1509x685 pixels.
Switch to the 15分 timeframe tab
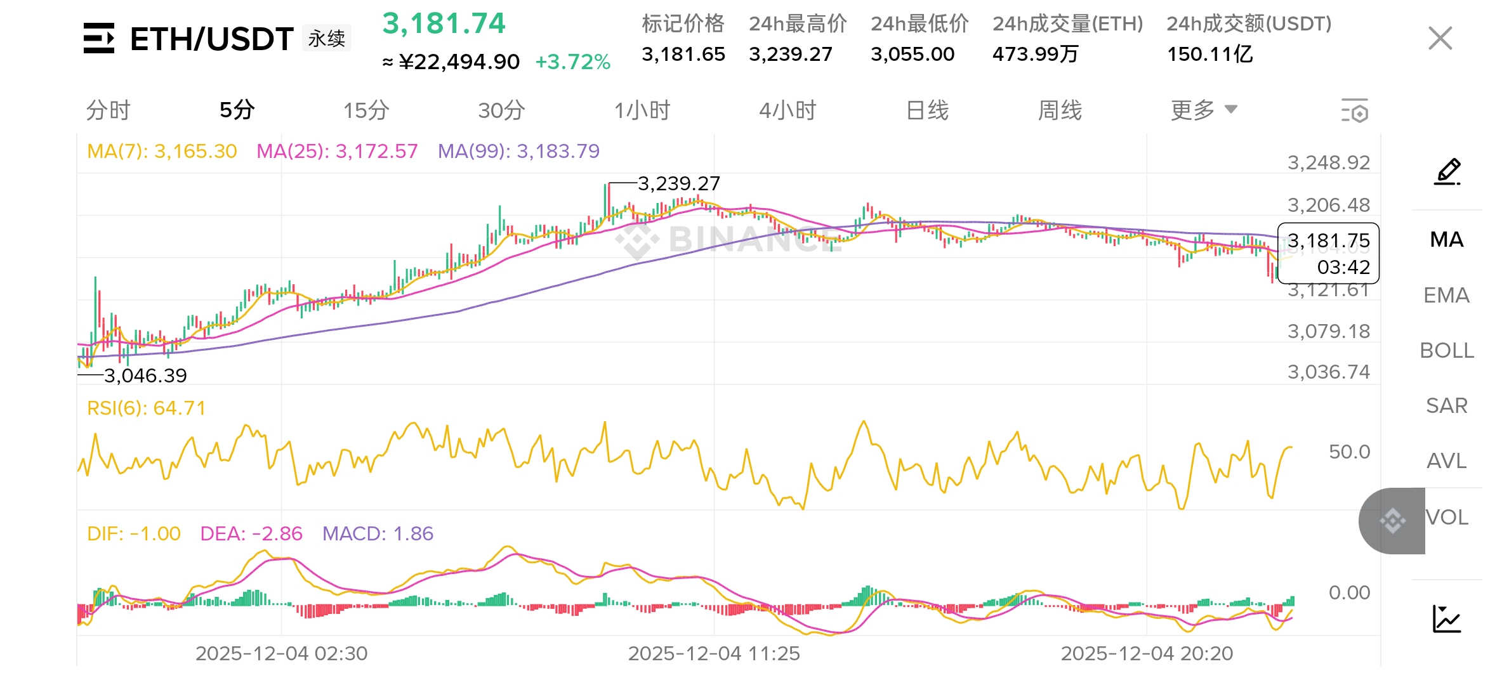tap(366, 110)
